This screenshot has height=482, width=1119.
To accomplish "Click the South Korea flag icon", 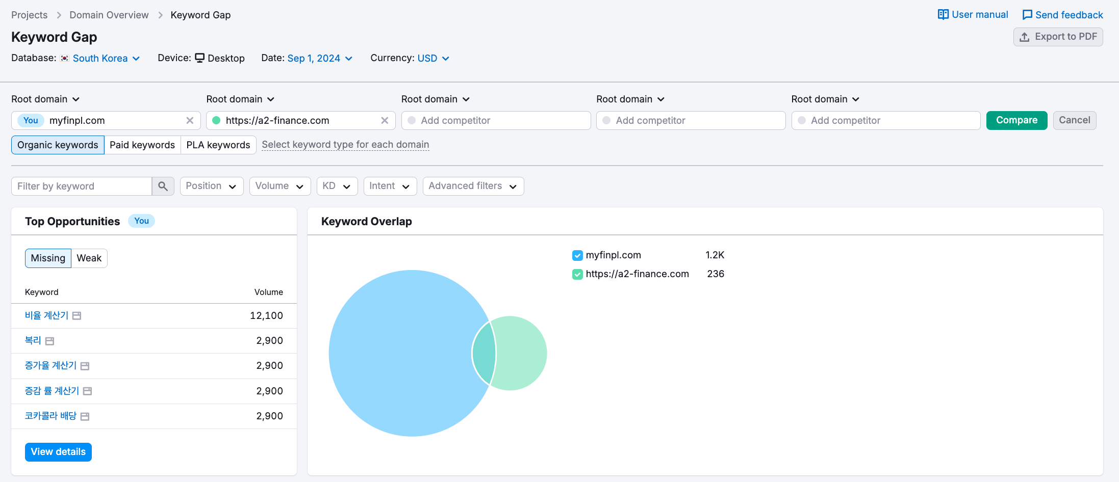I will pos(64,59).
